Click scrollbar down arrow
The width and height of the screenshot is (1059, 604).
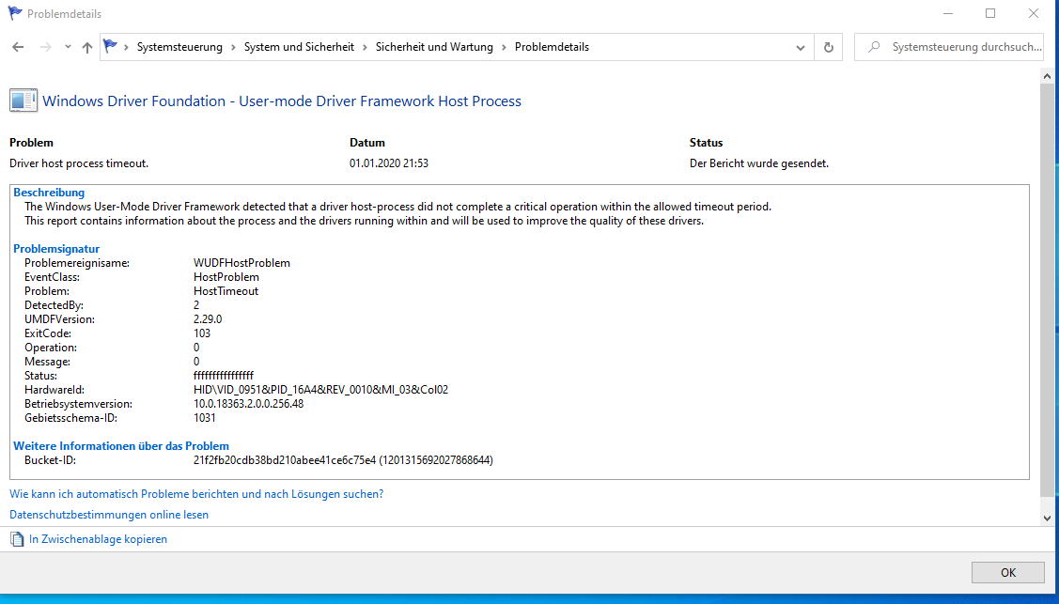click(x=1047, y=519)
